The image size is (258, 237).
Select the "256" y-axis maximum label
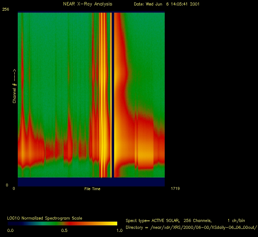pos(5,10)
